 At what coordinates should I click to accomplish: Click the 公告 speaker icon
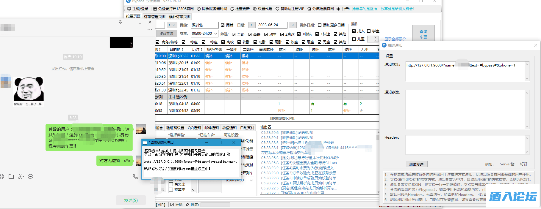[x=338, y=9]
